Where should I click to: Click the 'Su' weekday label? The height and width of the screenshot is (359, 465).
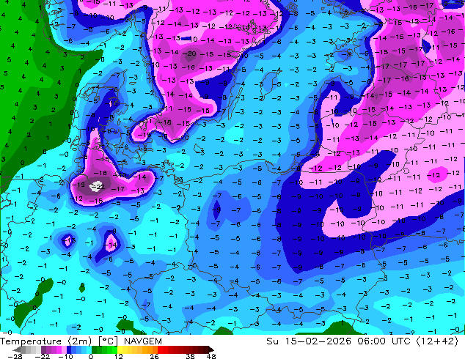(272, 341)
